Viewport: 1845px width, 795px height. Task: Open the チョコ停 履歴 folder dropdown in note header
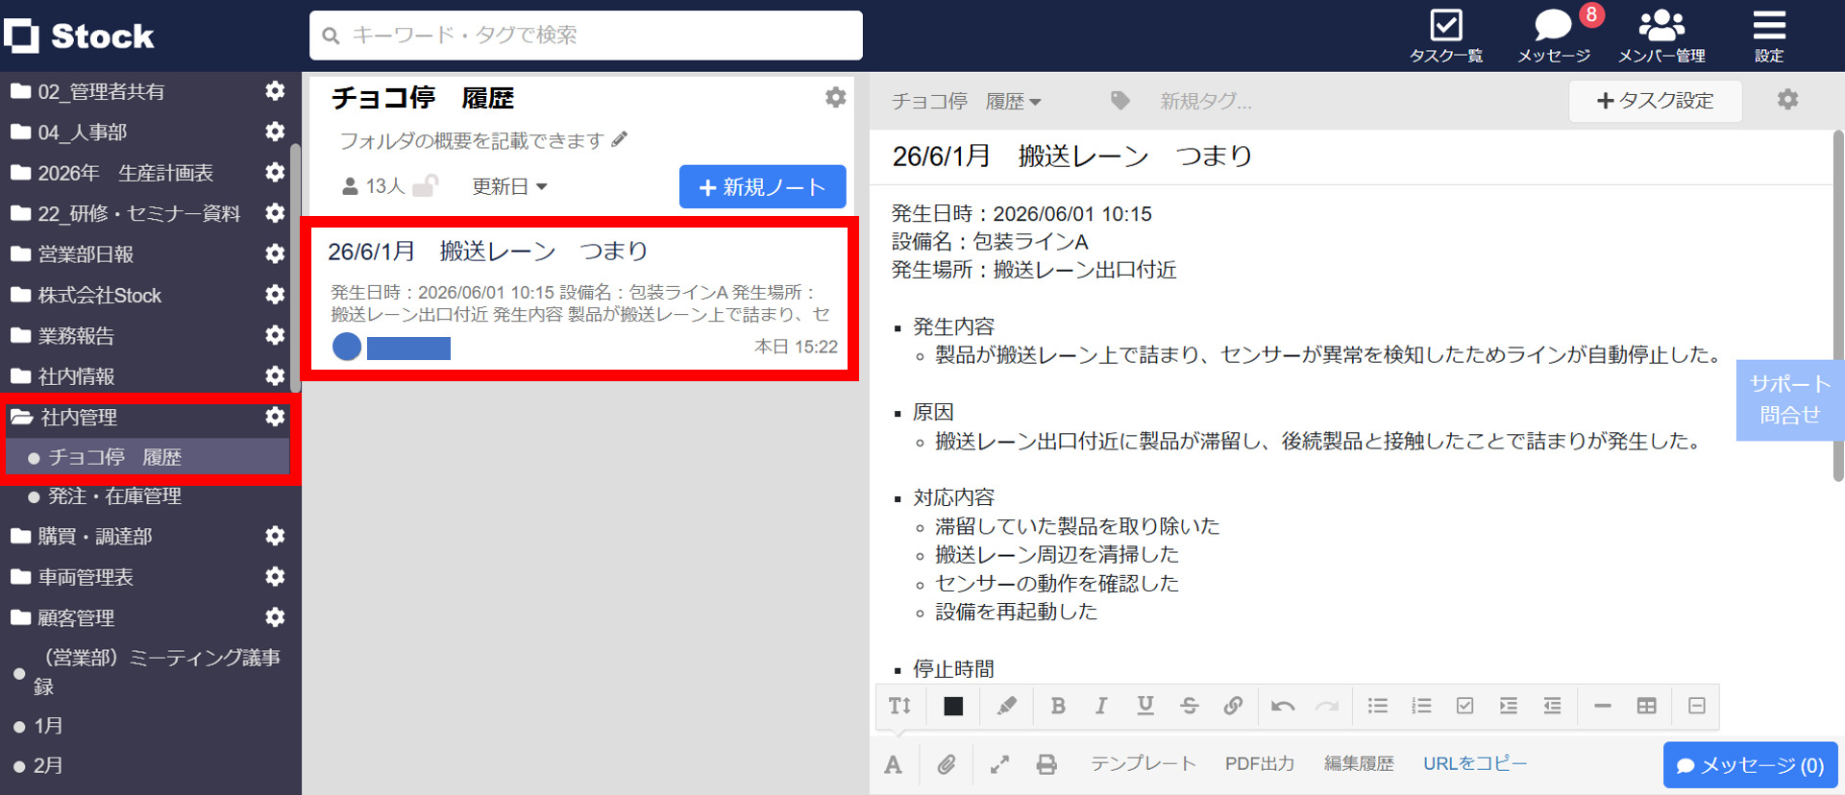tap(966, 101)
